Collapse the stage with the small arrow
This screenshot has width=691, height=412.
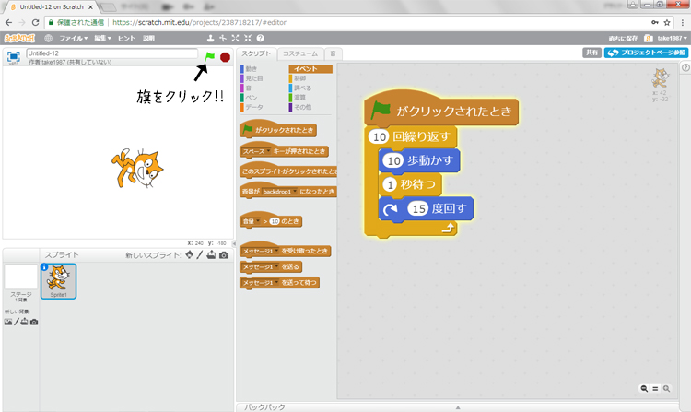coord(234,243)
